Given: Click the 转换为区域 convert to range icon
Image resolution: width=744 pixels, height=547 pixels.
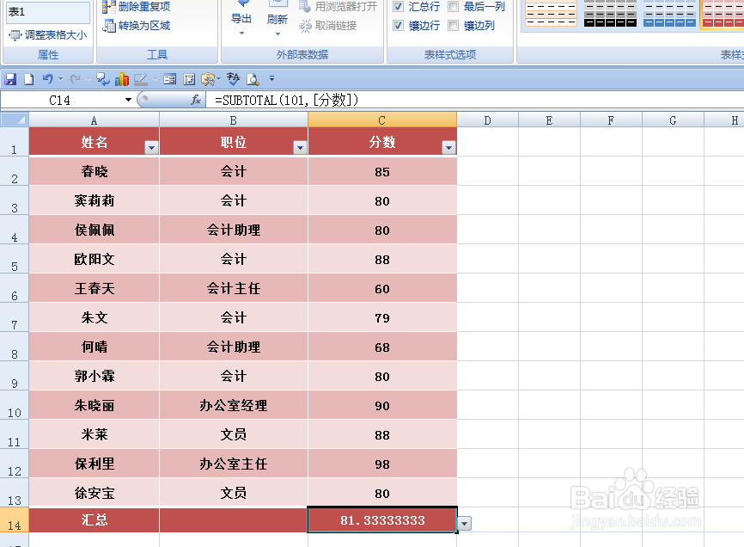Looking at the screenshot, I should tap(108, 26).
